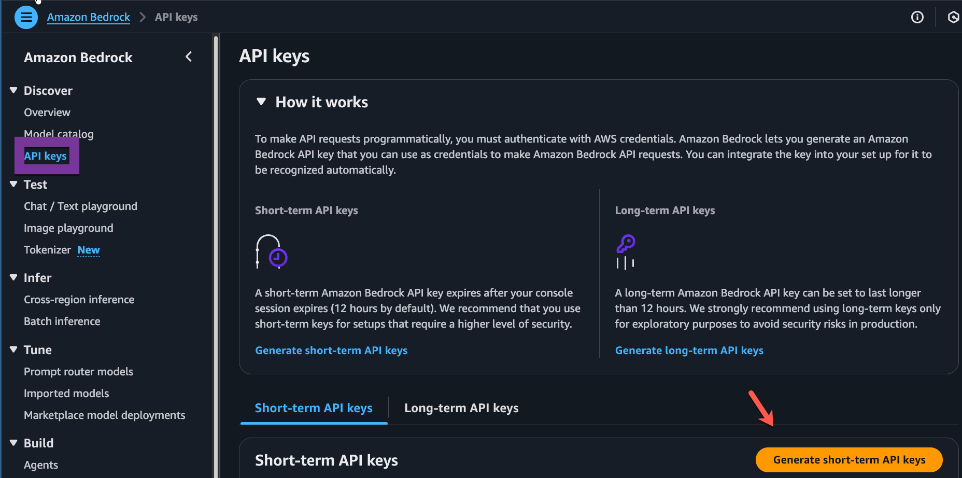
Task: Open the Tokenizer page
Action: [47, 250]
